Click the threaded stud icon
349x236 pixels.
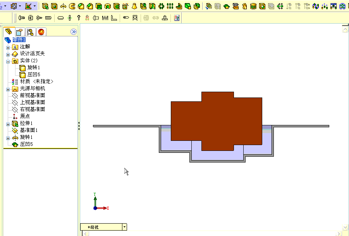[x=48, y=18]
